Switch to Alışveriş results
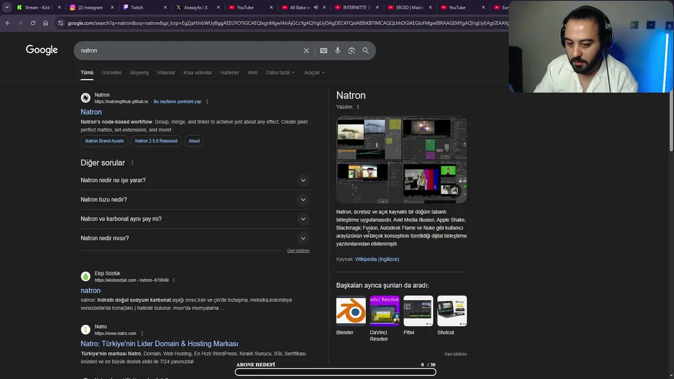This screenshot has width=674, height=379. point(139,73)
